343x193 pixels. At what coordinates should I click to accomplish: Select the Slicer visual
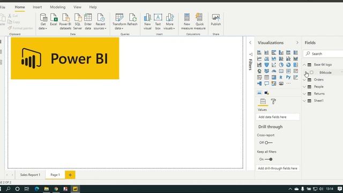click(259, 77)
